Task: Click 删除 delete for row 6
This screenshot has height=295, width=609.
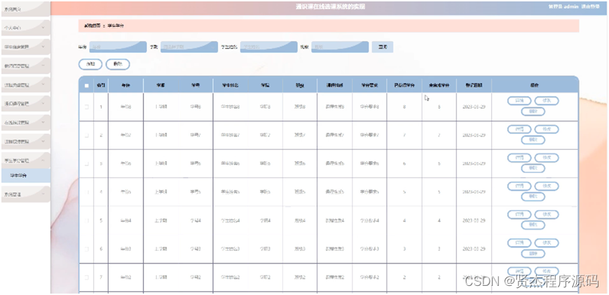Action: click(x=533, y=254)
